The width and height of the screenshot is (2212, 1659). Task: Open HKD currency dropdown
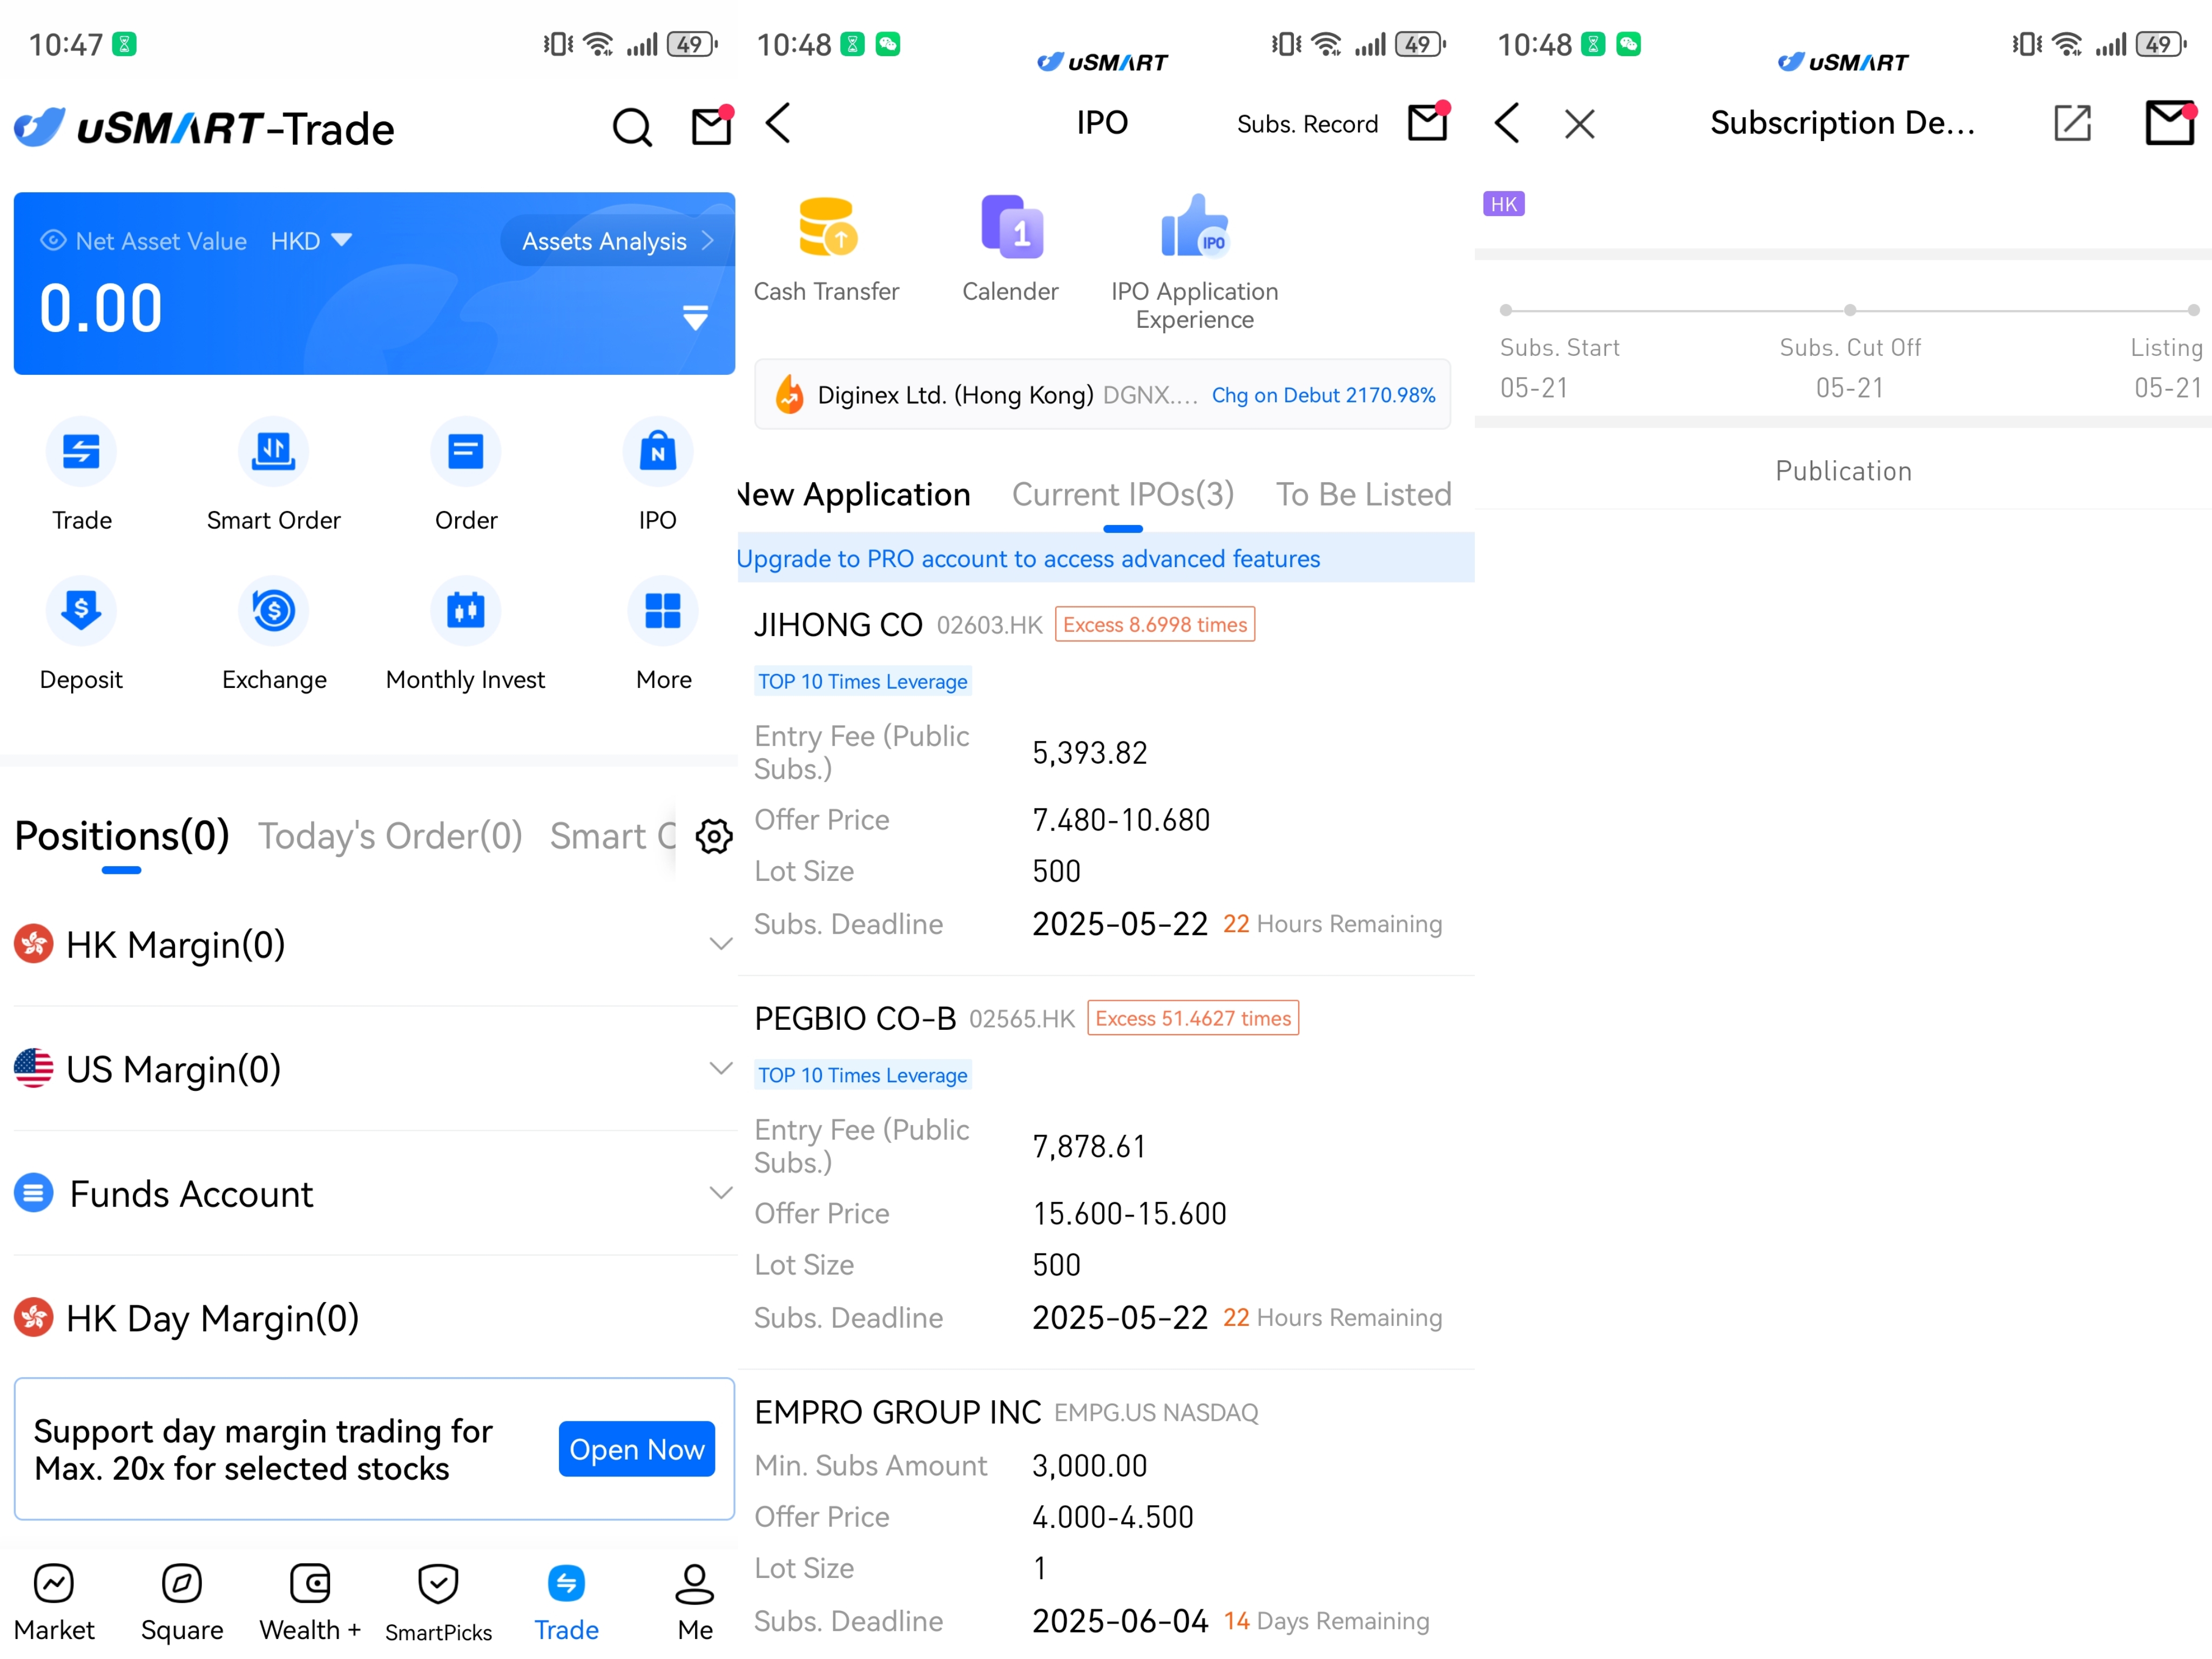(x=311, y=240)
